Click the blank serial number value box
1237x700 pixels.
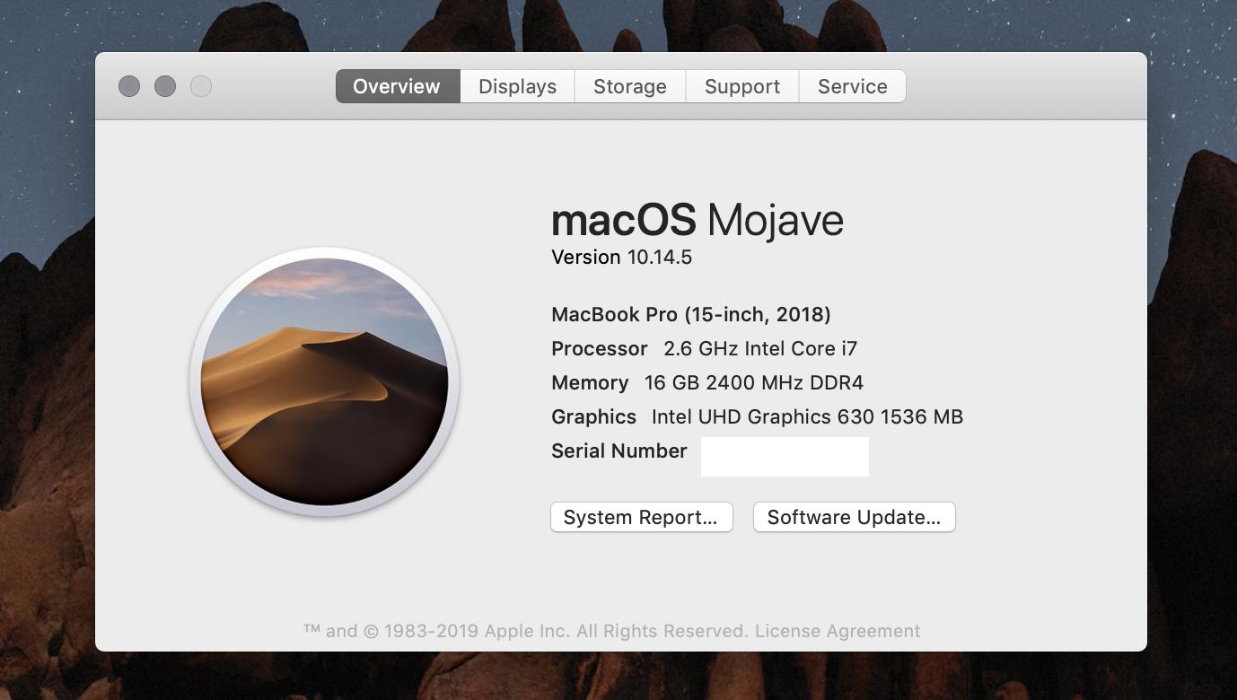tap(785, 456)
